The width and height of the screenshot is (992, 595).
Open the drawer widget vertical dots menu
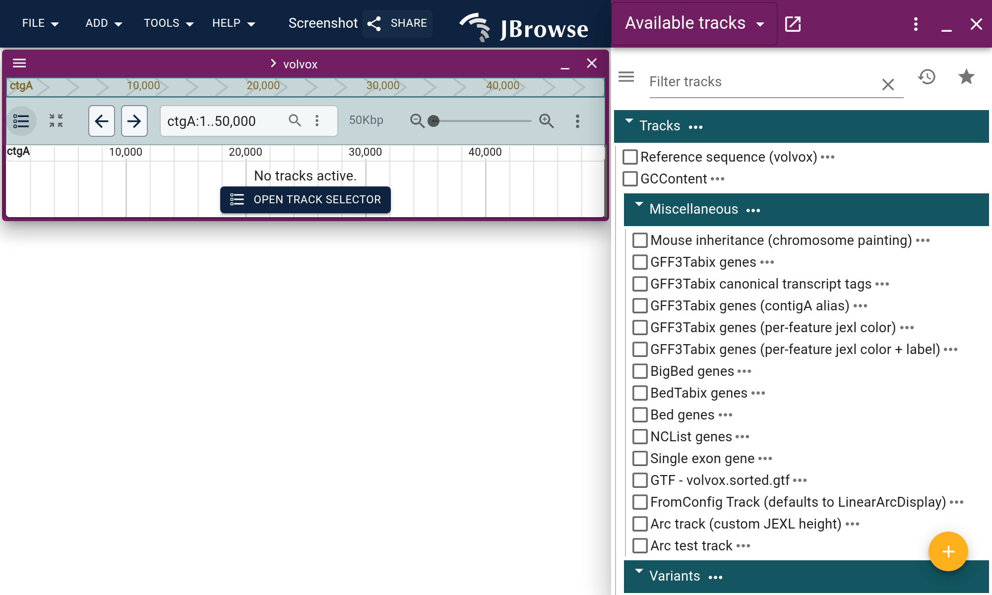(916, 24)
